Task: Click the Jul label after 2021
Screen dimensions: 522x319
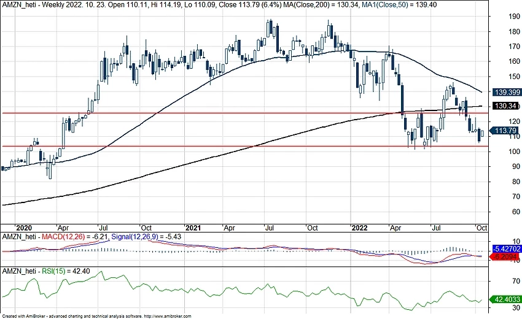Action: click(269, 228)
